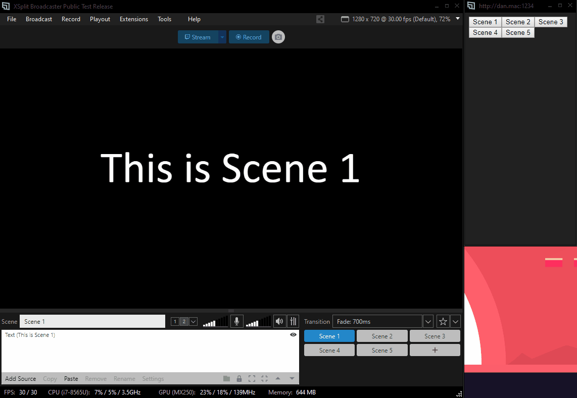Click Copy in sources toolbar

pyautogui.click(x=50, y=378)
